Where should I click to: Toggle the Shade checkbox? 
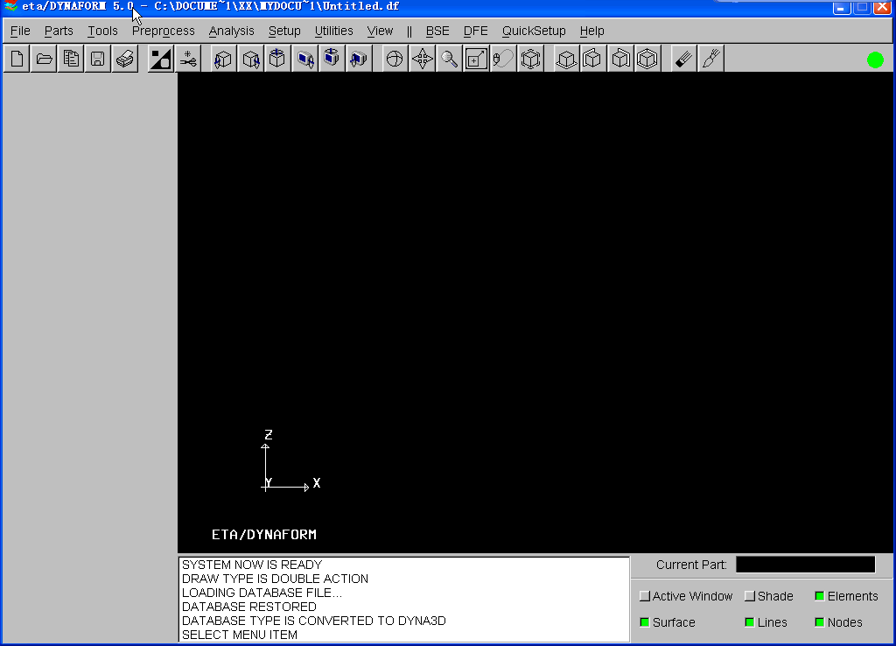click(750, 596)
